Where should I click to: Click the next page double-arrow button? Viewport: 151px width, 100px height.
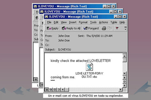click(124, 85)
